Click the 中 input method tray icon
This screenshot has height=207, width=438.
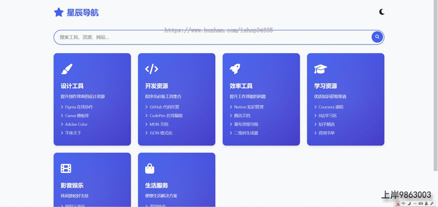pyautogui.click(x=403, y=203)
